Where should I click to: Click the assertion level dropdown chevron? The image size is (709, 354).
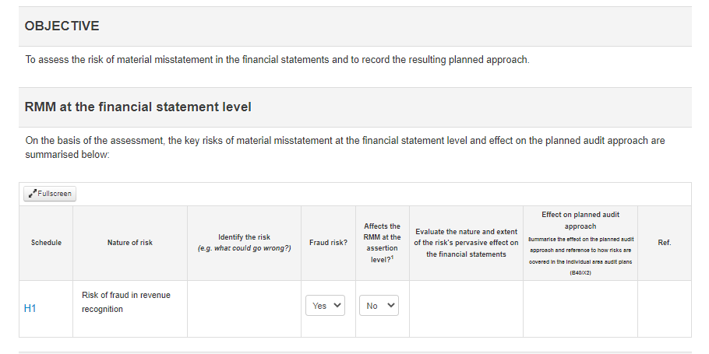coord(391,305)
